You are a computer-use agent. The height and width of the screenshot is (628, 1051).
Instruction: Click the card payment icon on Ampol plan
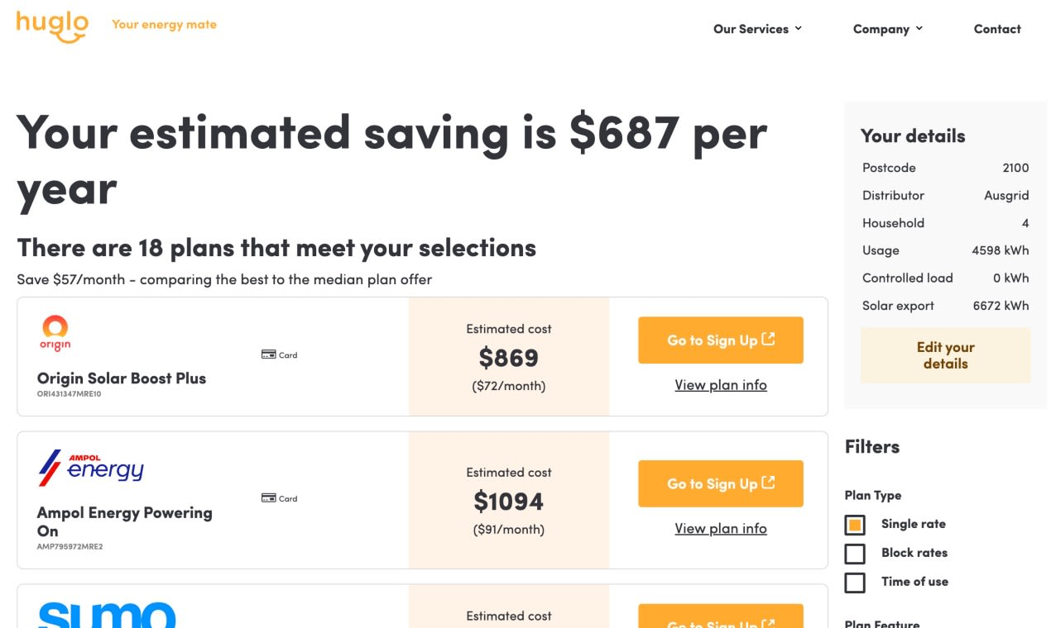click(x=268, y=498)
